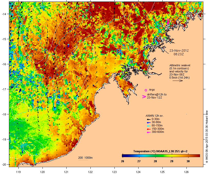Click the longitude label 120
Screen dimensions: 210x174
43,172
